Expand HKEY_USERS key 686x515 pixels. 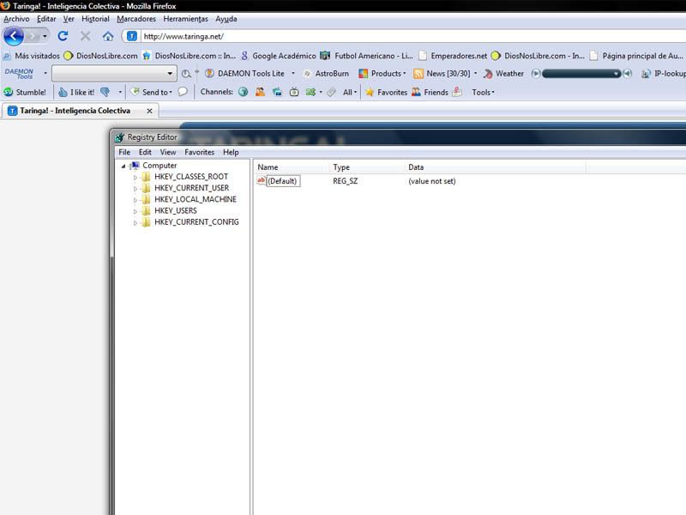135,211
